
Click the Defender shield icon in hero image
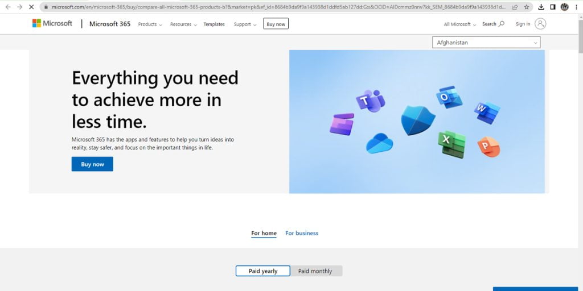pyautogui.click(x=418, y=120)
